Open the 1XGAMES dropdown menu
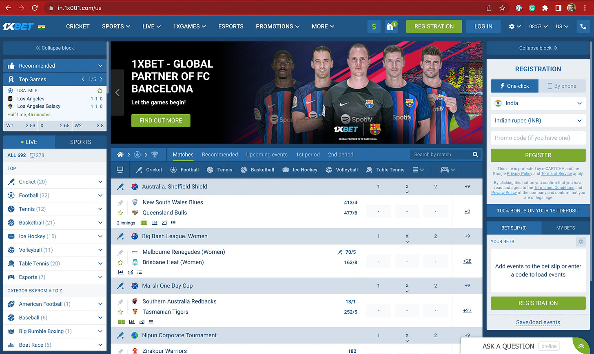The width and height of the screenshot is (594, 354). (x=189, y=27)
